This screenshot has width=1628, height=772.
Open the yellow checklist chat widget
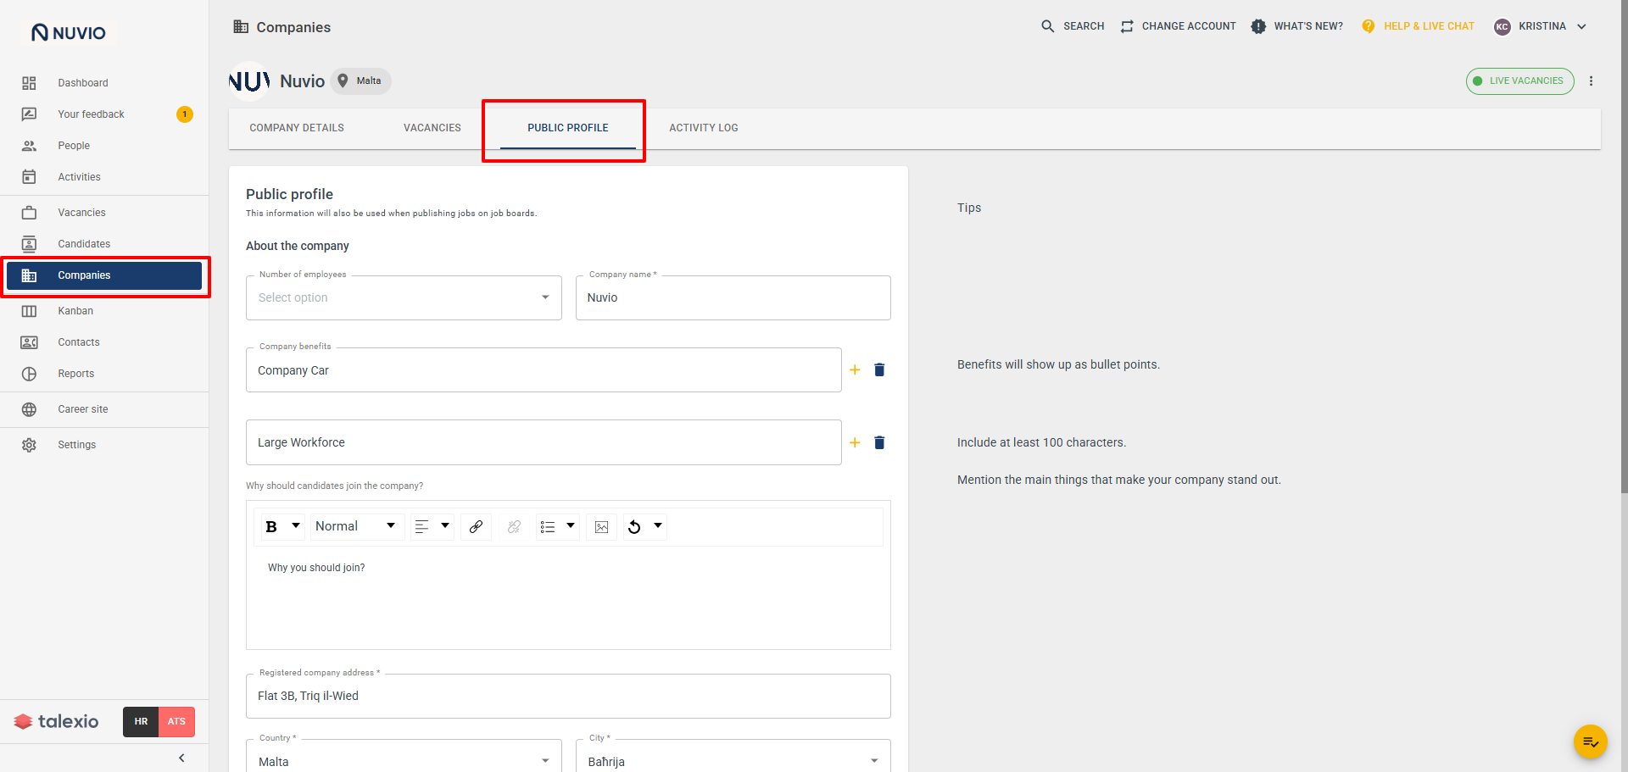pyautogui.click(x=1591, y=741)
